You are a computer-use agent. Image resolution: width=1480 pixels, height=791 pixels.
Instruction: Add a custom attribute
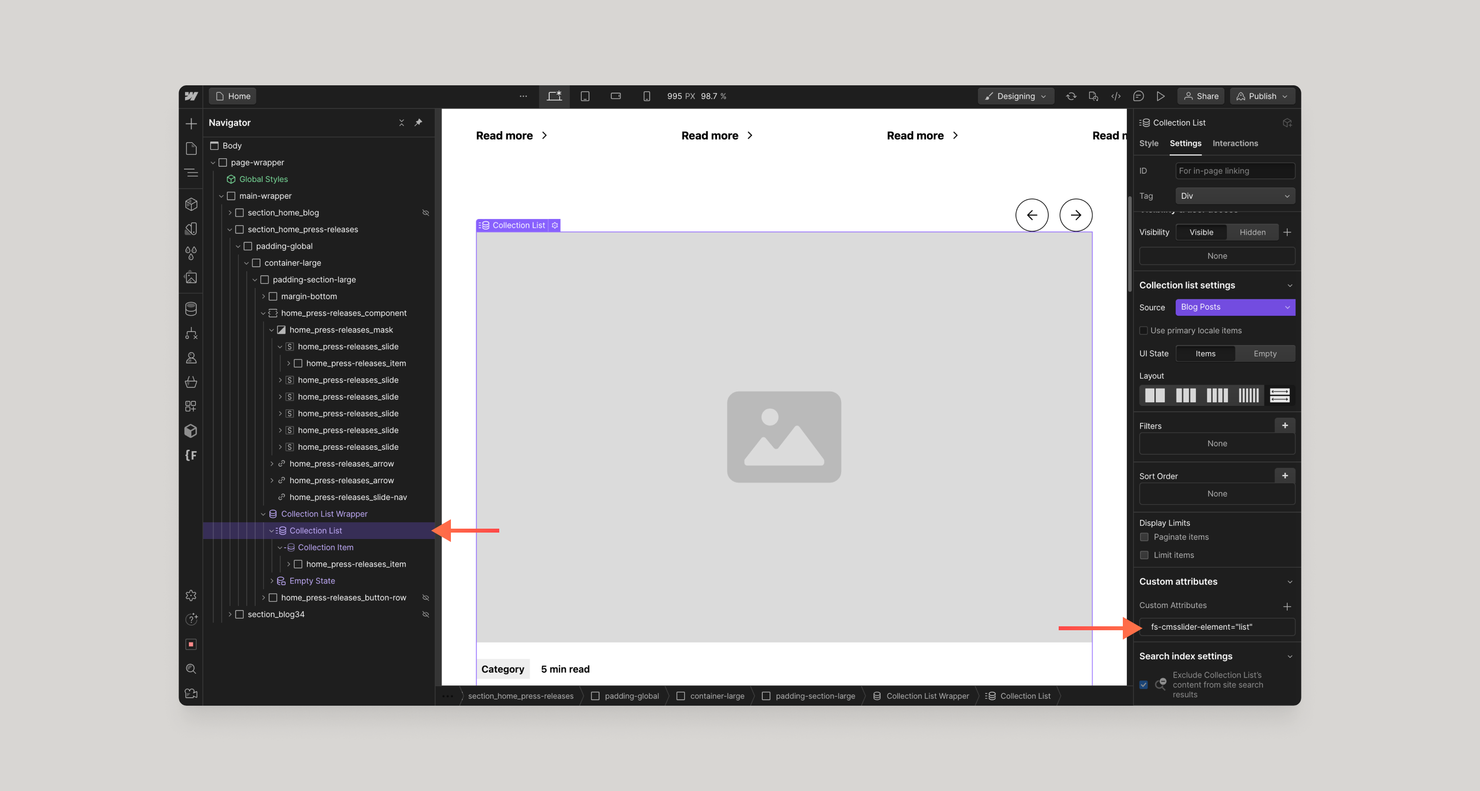tap(1287, 607)
